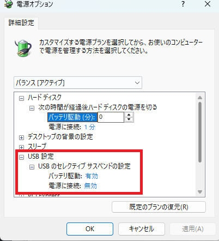Click the キャンセル button
The height and width of the screenshot is (241, 219).
coord(142,229)
